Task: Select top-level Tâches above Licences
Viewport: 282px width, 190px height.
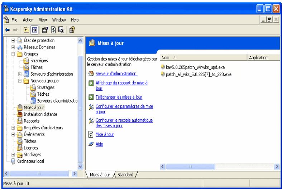Action: coord(30,141)
